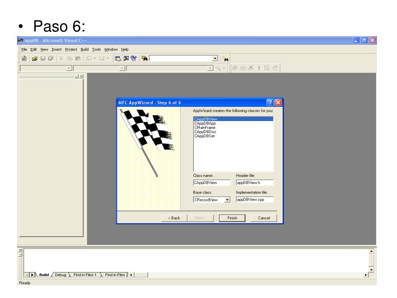Open the Redo history dropdown arrow
Screen dimensions: 397x298
108,59
